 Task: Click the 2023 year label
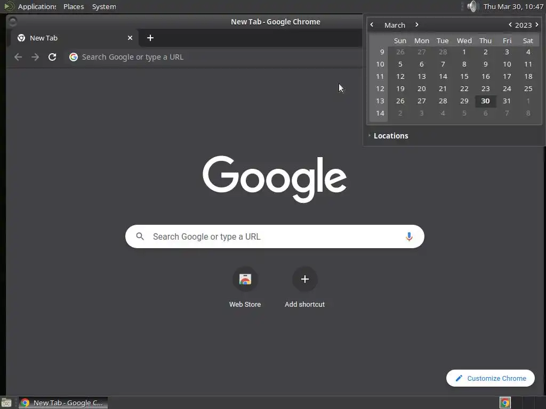(524, 25)
